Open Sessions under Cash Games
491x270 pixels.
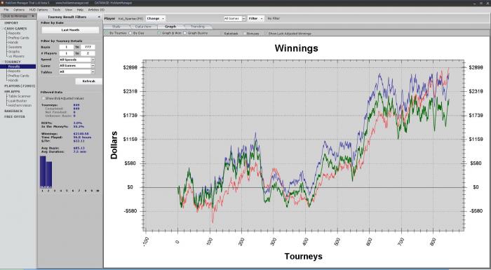(15, 47)
